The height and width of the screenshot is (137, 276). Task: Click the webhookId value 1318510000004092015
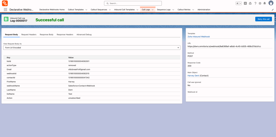[x=79, y=73]
